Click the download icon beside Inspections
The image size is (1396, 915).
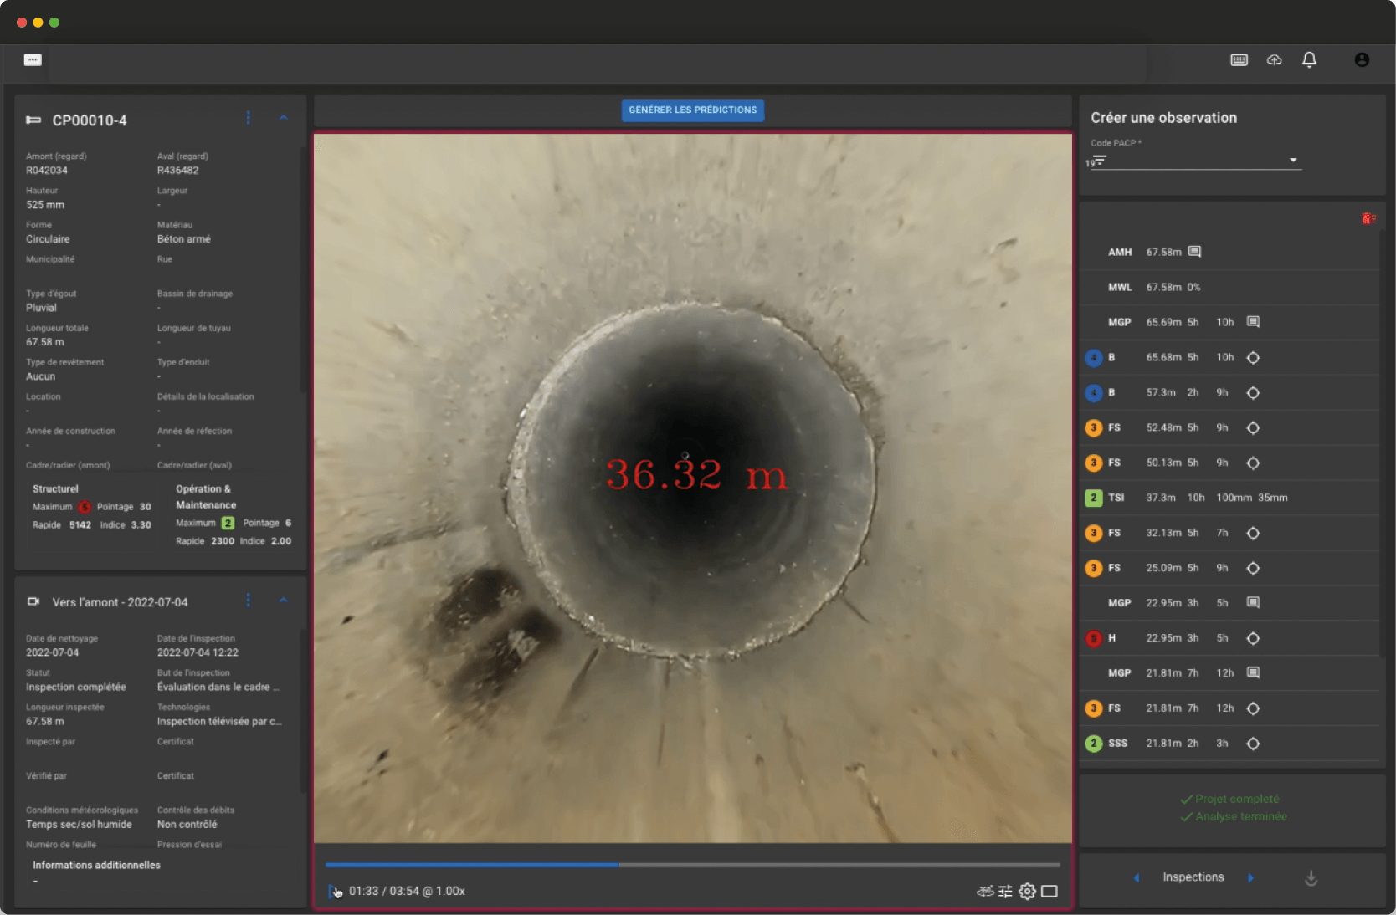pyautogui.click(x=1311, y=877)
